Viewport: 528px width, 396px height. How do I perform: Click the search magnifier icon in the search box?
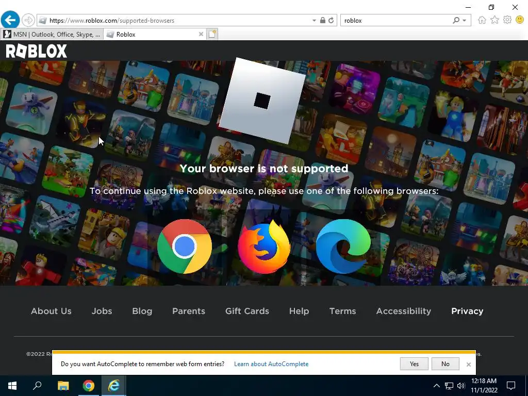456,20
